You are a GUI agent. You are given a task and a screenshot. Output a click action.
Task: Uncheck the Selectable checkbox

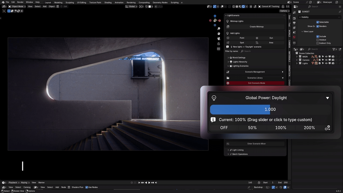coord(318,22)
